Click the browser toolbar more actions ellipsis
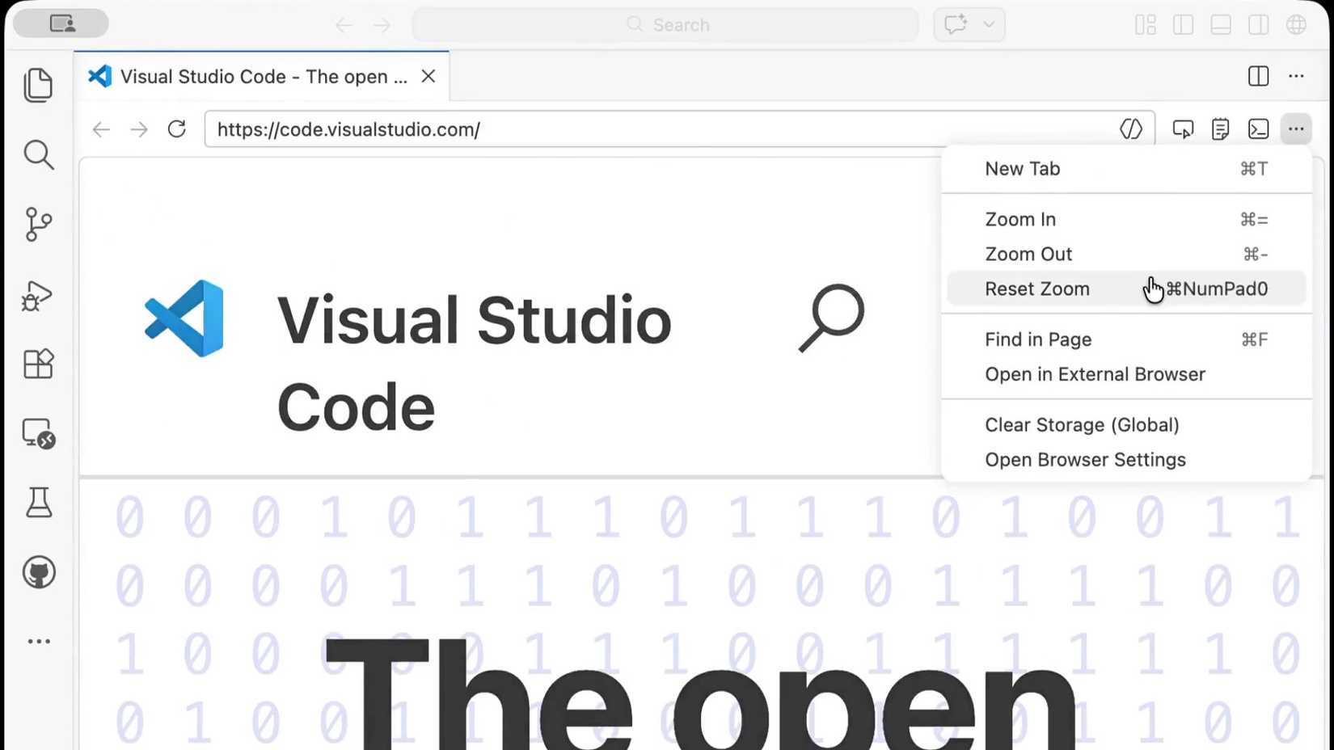The height and width of the screenshot is (750, 1334). coord(1296,129)
